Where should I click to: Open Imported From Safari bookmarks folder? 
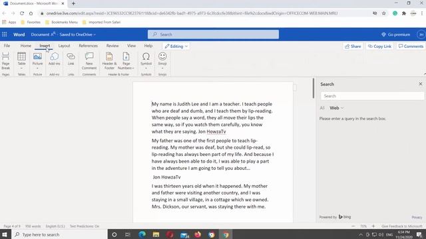coord(102,22)
